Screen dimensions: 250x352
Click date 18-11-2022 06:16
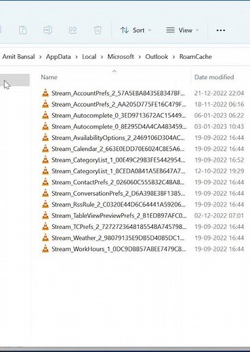coord(219,104)
